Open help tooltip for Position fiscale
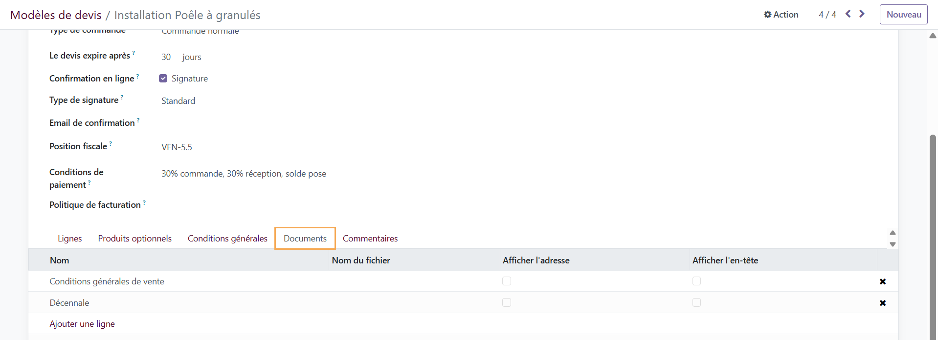938x340 pixels. [x=111, y=144]
